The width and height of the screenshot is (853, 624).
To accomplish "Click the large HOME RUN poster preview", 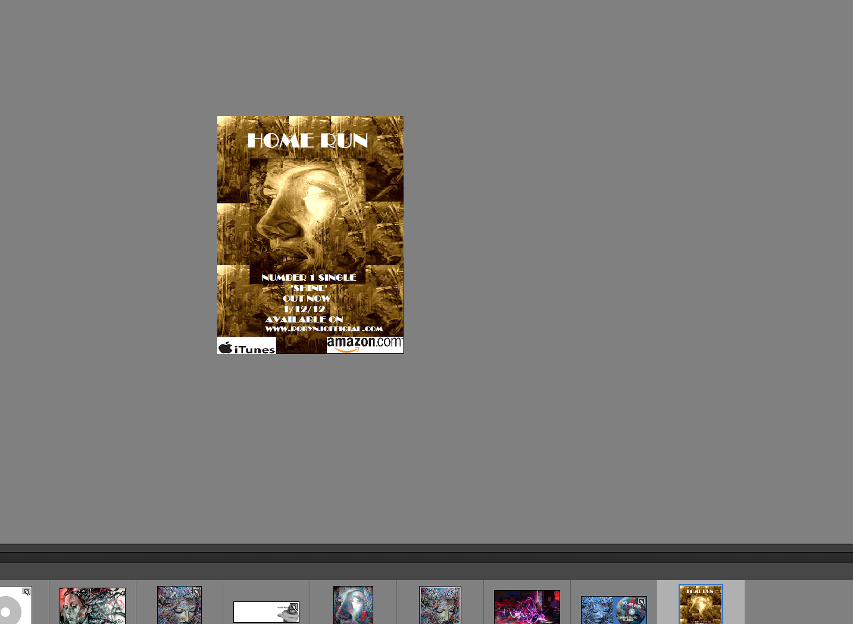I will 310,234.
